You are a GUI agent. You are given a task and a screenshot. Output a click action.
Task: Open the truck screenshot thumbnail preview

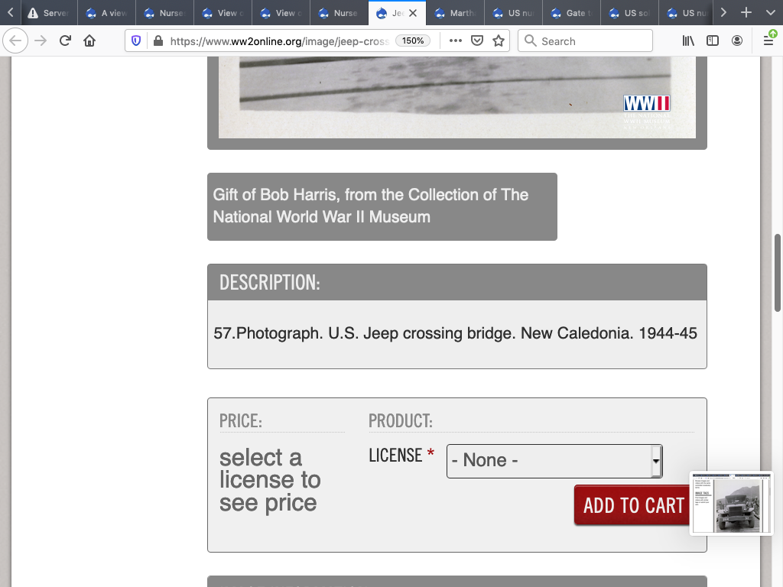point(732,503)
